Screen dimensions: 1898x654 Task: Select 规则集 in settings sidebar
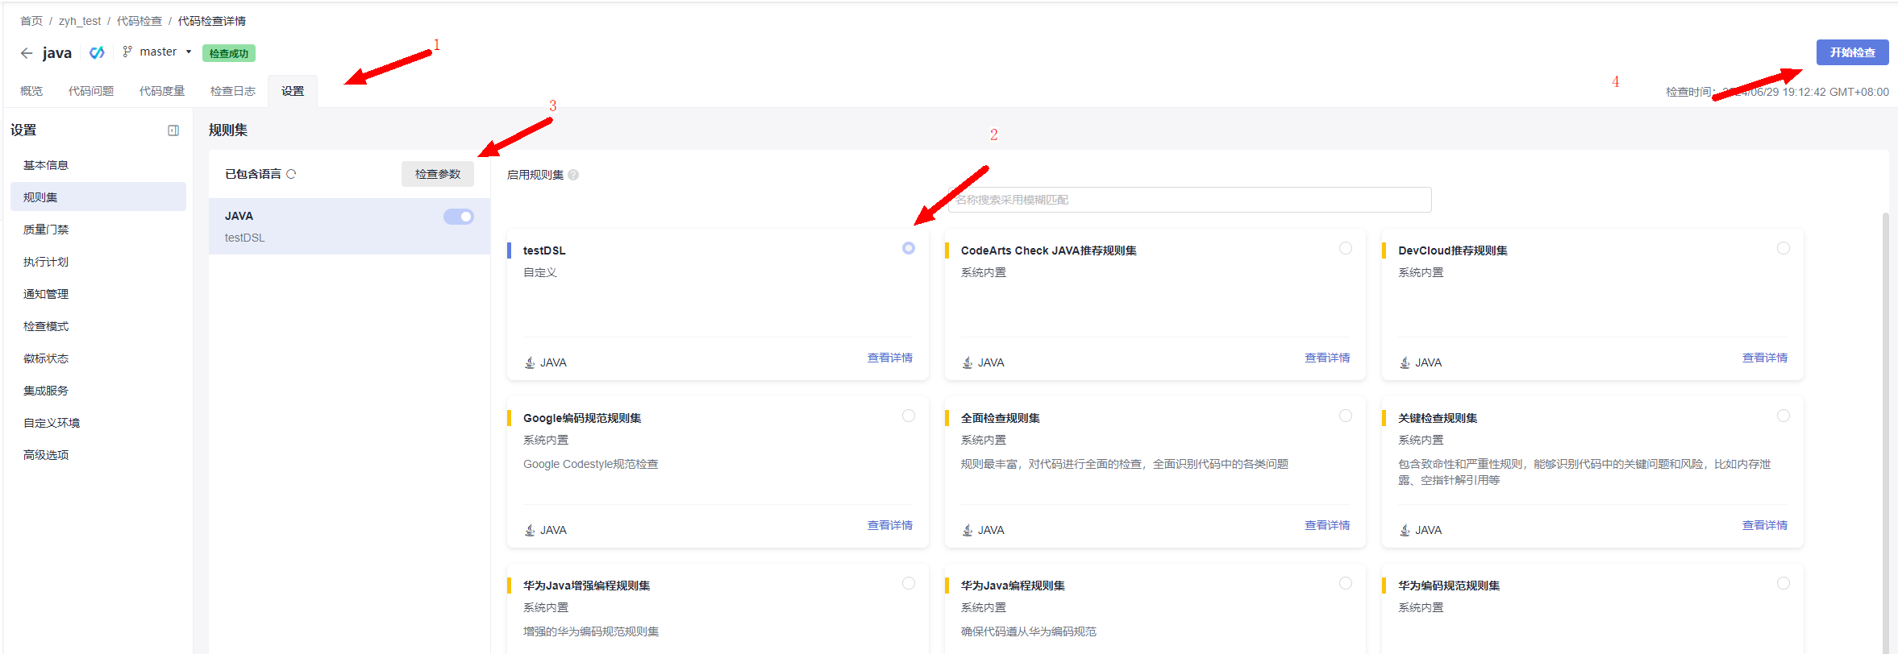pos(98,197)
